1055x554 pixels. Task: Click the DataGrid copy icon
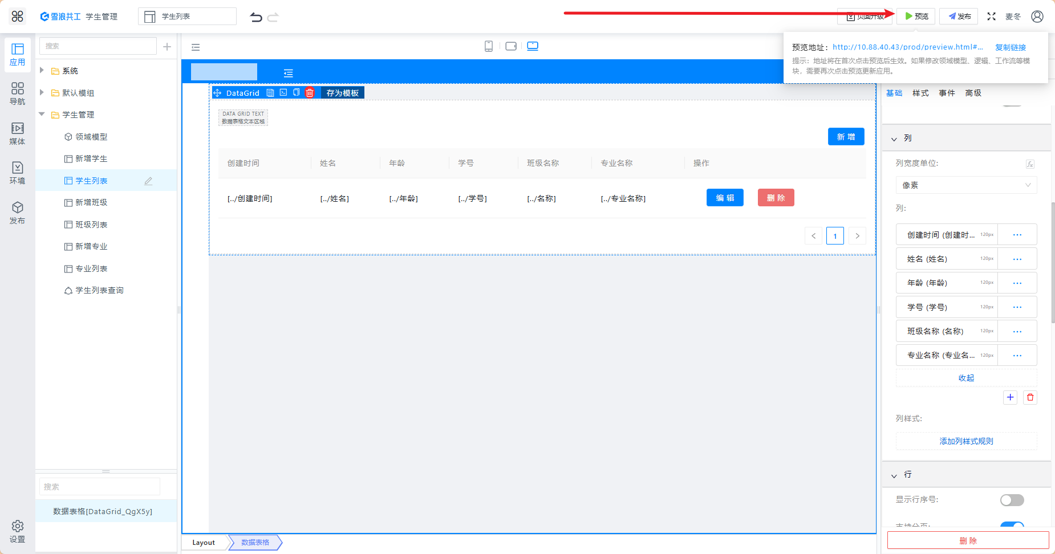[296, 92]
